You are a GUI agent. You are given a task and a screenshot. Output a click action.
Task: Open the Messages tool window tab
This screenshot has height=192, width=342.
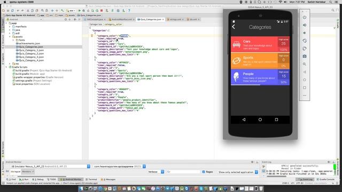108,179
